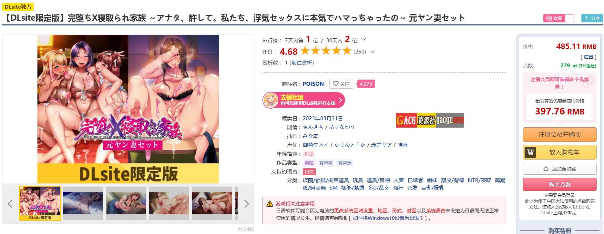The width and height of the screenshot is (604, 234).
Task: Show next thumbnails with right arrow
Action: pos(247,204)
